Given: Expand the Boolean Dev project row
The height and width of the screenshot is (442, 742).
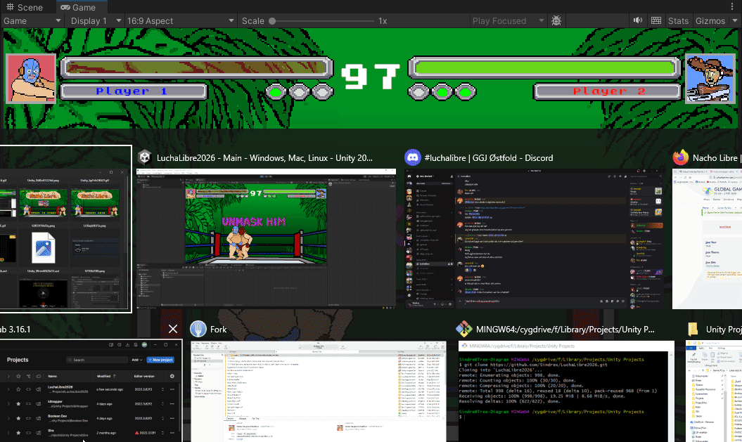Looking at the screenshot, I should [x=8, y=418].
